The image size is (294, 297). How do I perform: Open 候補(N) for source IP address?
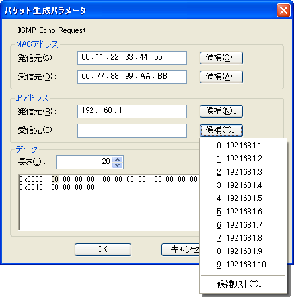click(x=221, y=111)
